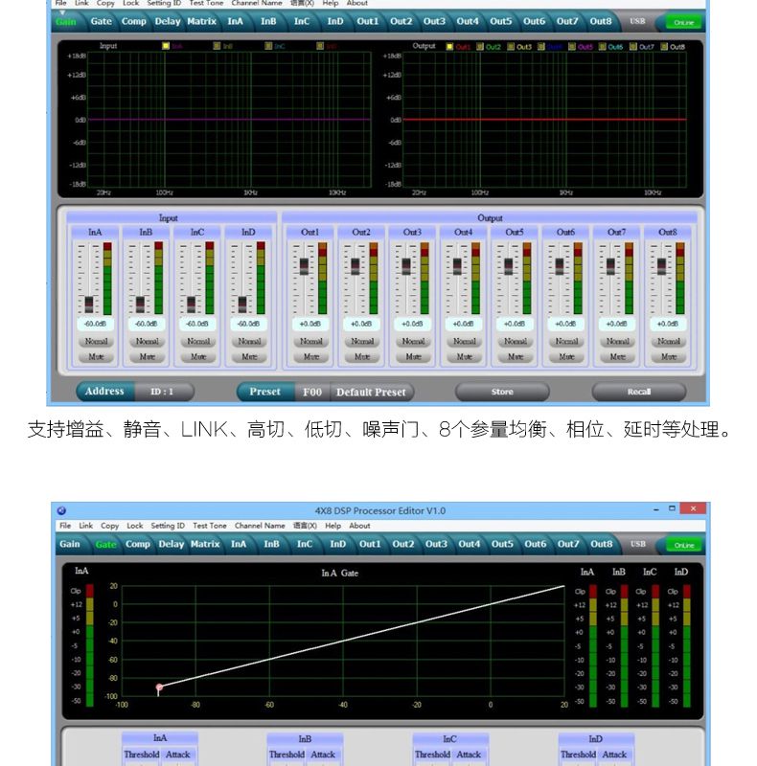Click the Out5 gain fader handle
757x766 pixels.
508,265
